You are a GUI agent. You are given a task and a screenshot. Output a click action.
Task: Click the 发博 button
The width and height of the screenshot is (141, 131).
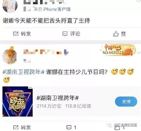(x=126, y=101)
